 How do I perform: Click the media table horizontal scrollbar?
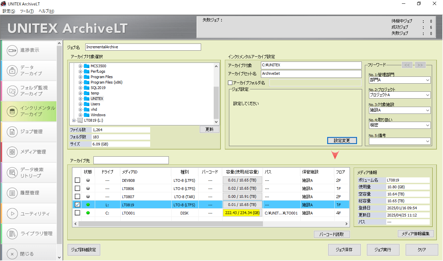171,224
